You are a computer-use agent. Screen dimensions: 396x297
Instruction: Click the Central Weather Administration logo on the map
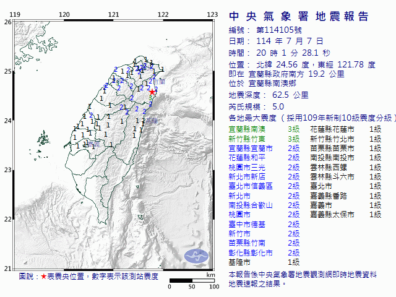tap(196, 256)
